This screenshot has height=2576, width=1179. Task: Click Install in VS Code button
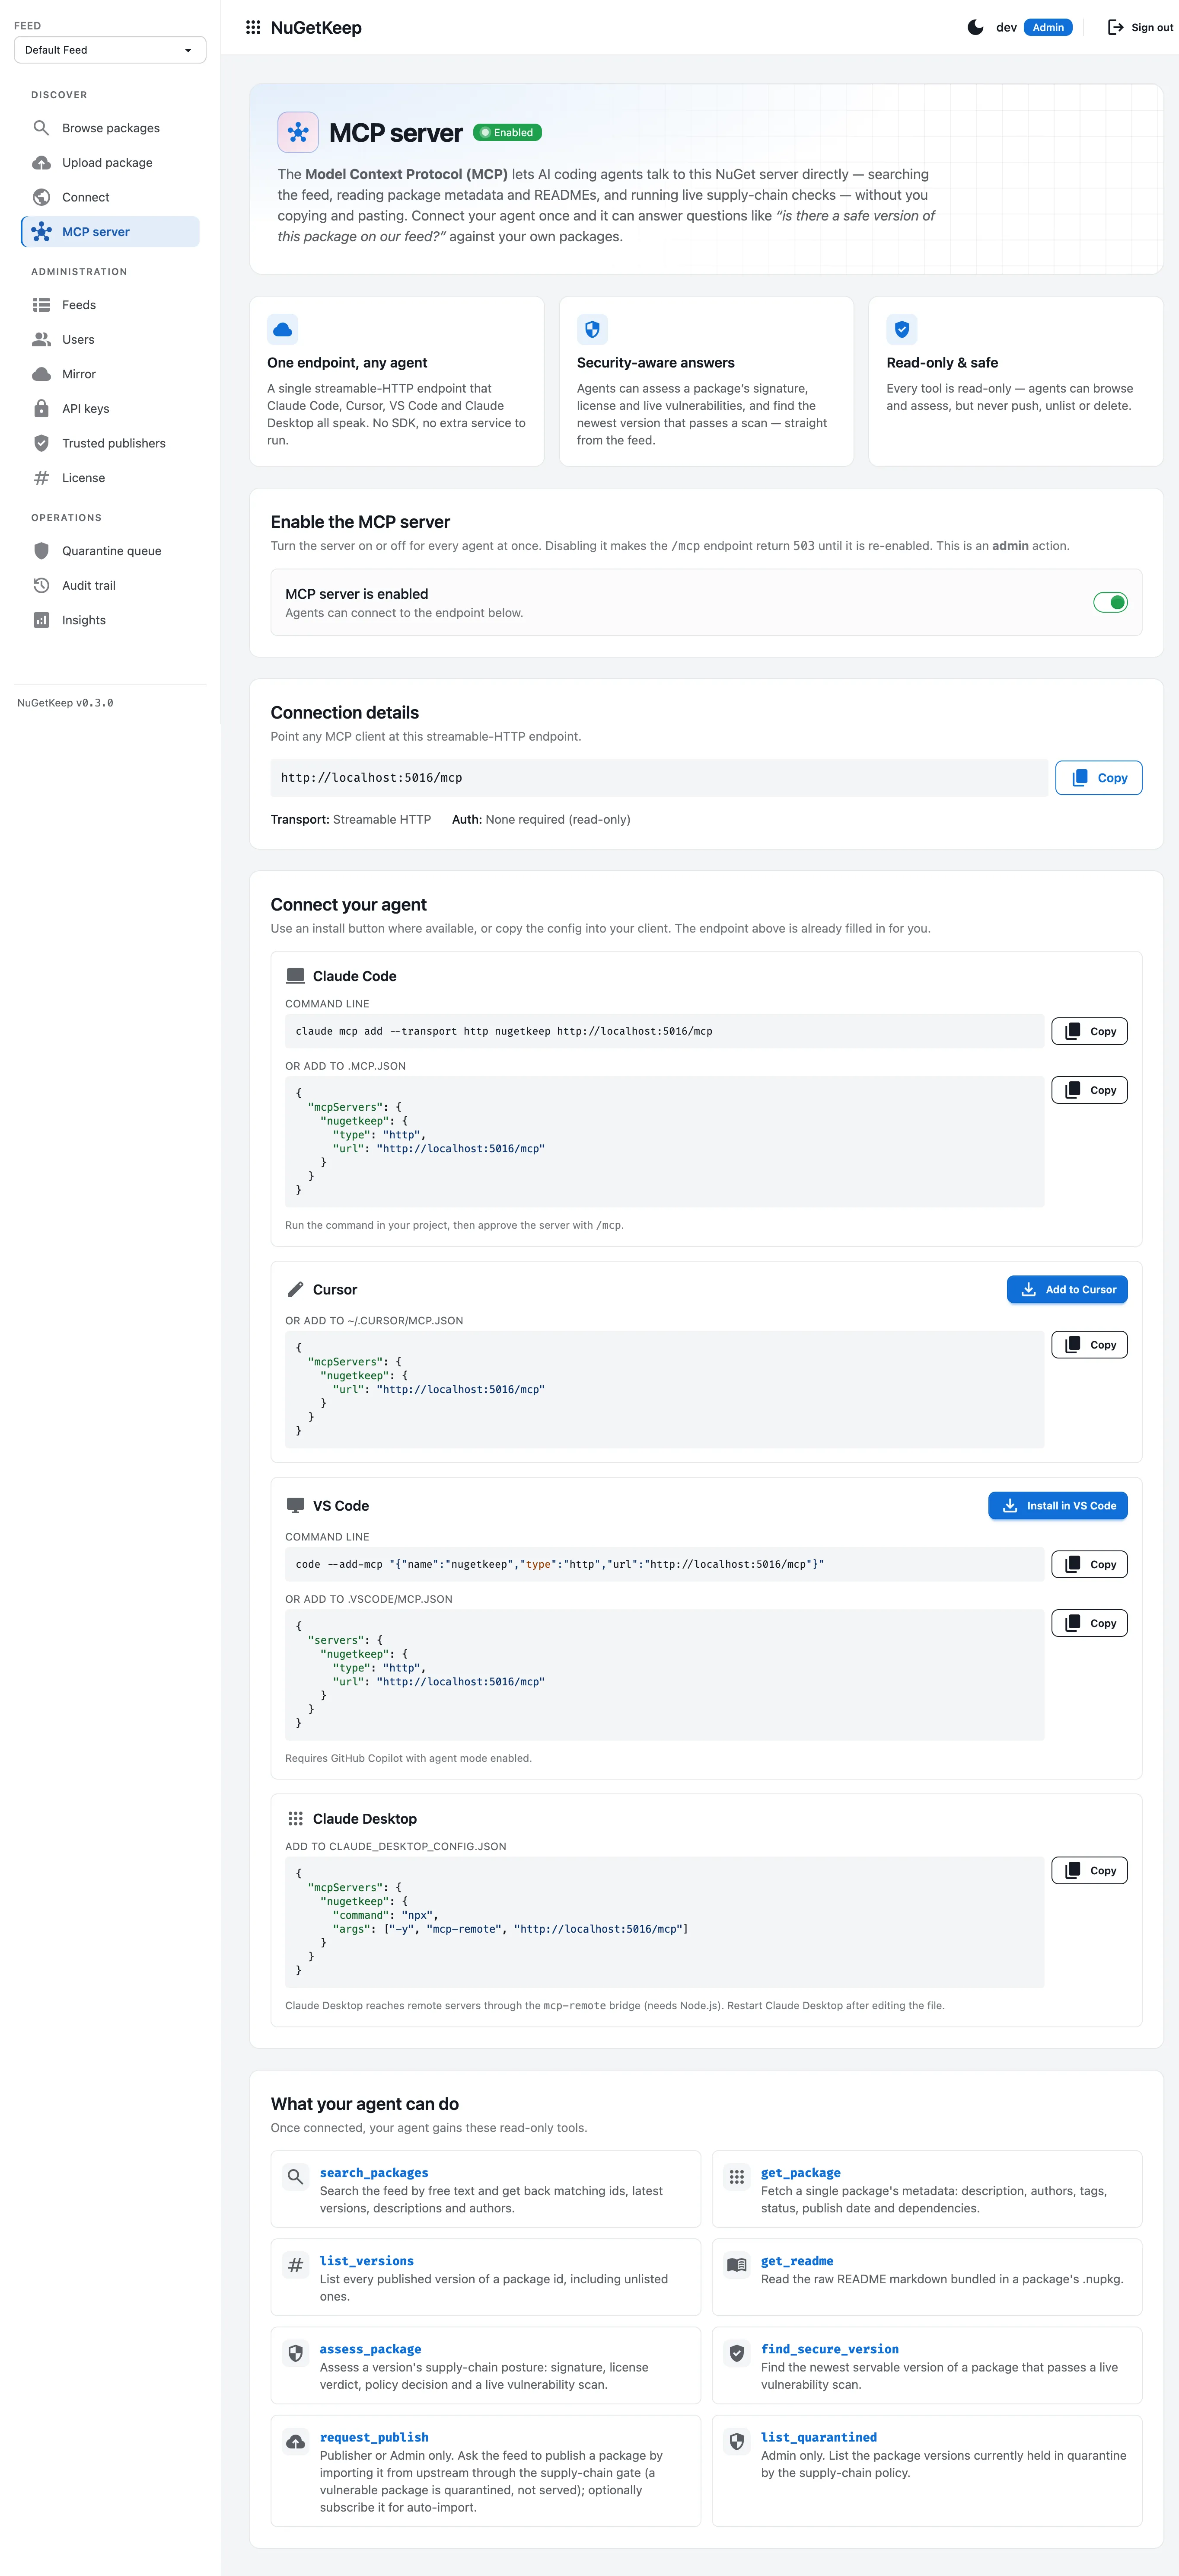click(x=1058, y=1506)
